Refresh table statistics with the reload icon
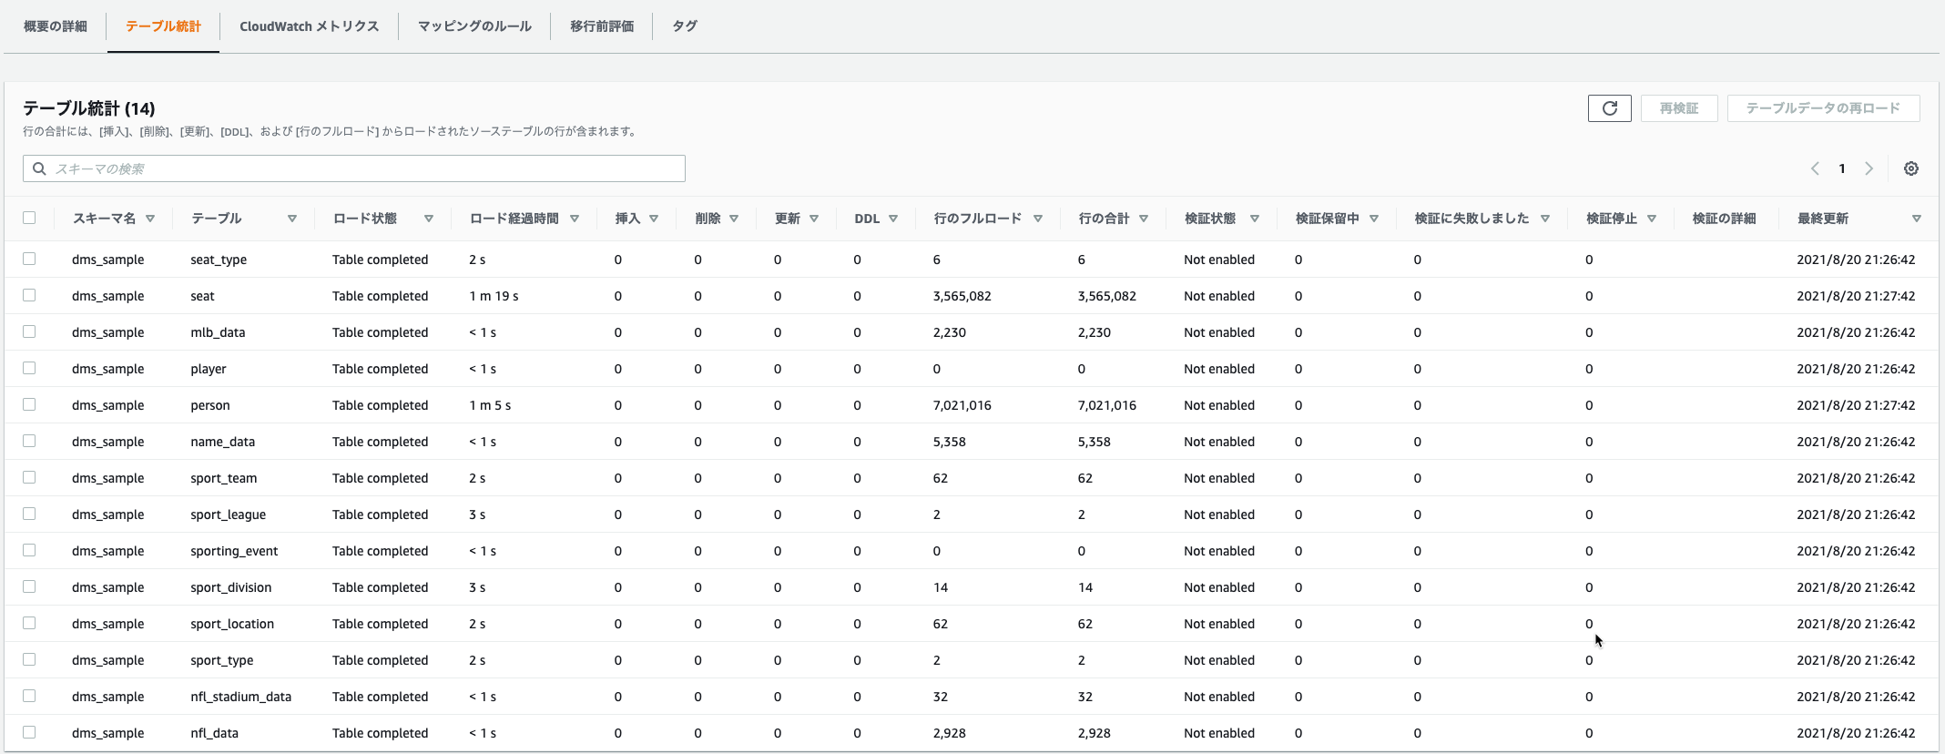Image resolution: width=1945 pixels, height=754 pixels. point(1609,108)
